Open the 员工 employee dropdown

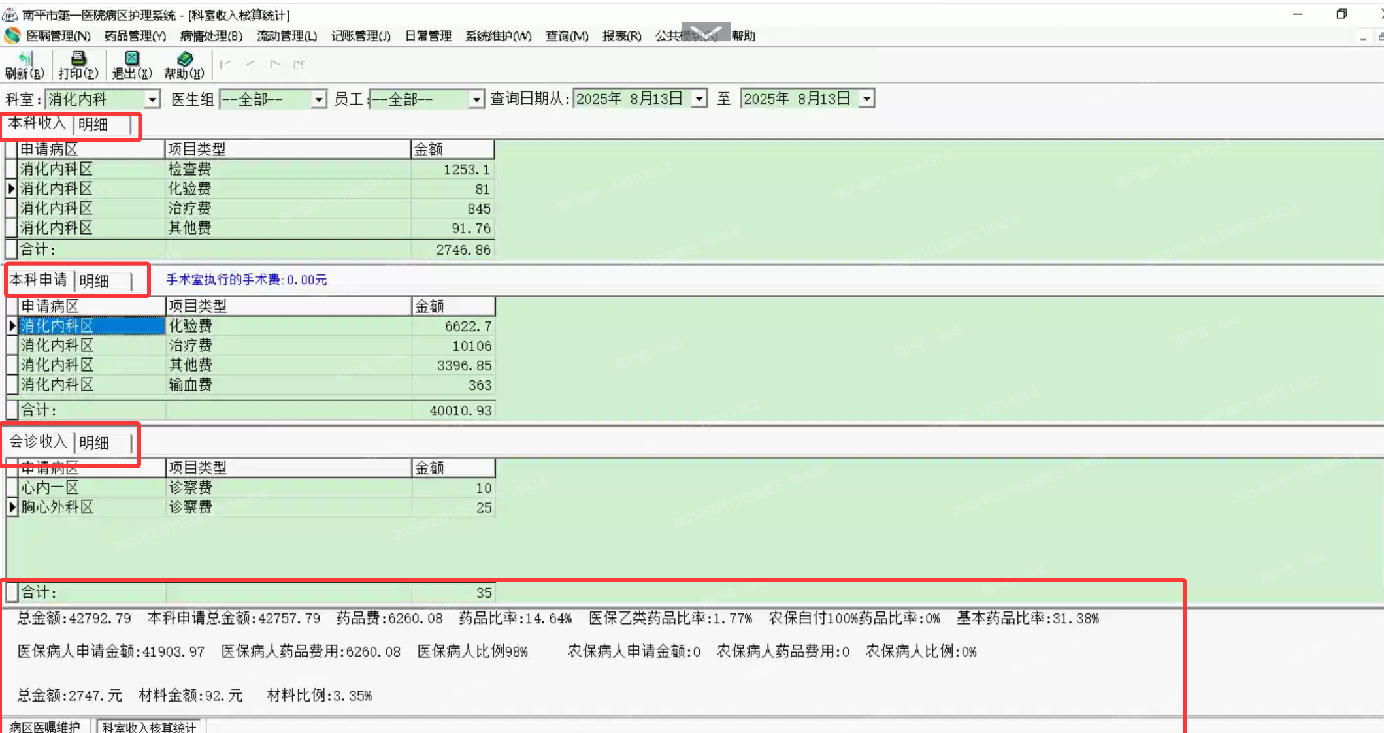(x=476, y=99)
